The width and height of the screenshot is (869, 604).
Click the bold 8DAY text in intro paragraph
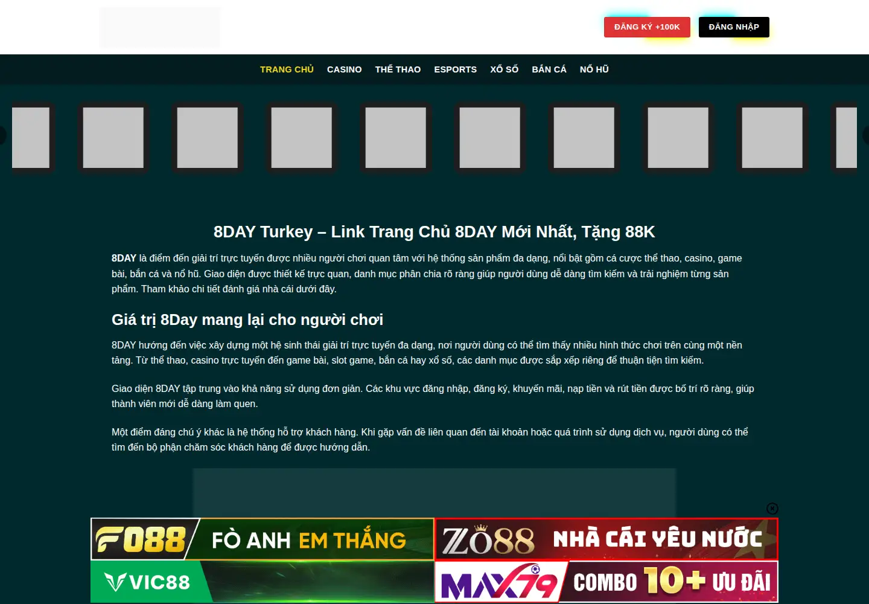point(124,259)
